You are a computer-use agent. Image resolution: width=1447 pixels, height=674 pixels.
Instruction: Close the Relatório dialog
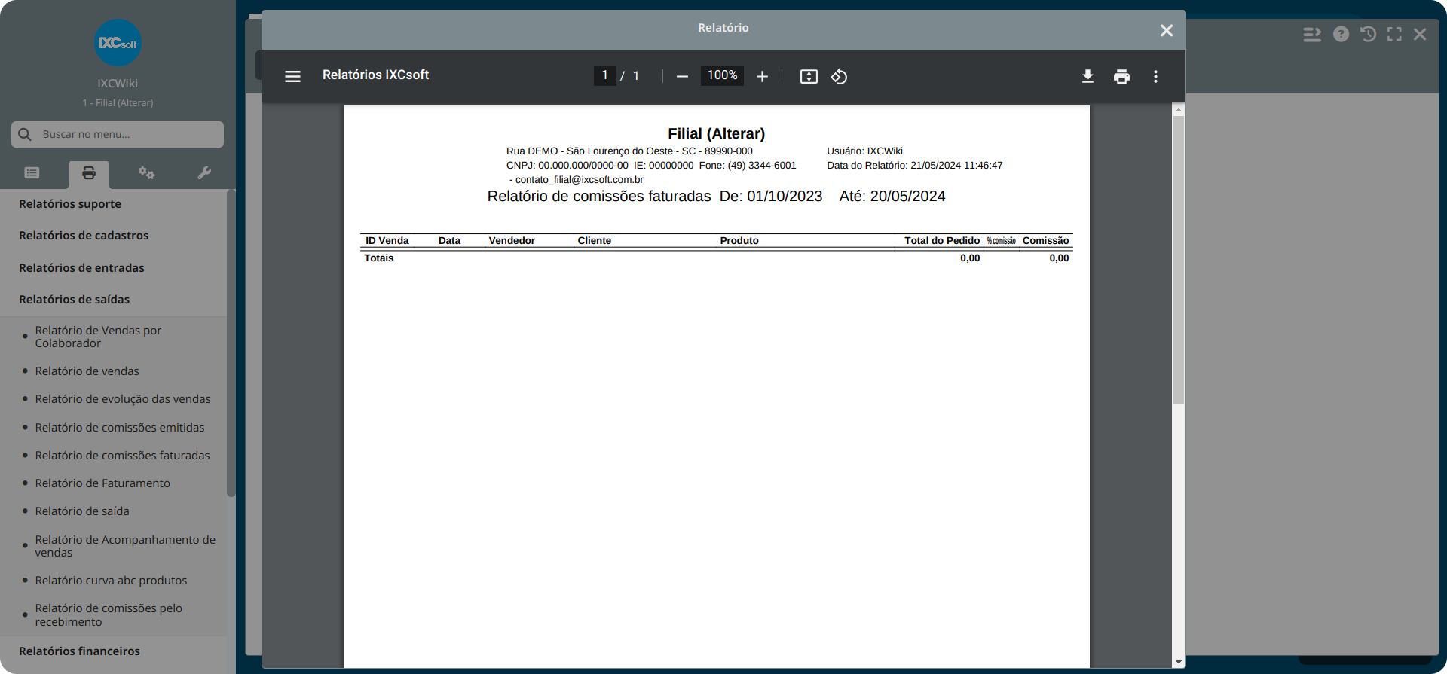coord(1167,30)
